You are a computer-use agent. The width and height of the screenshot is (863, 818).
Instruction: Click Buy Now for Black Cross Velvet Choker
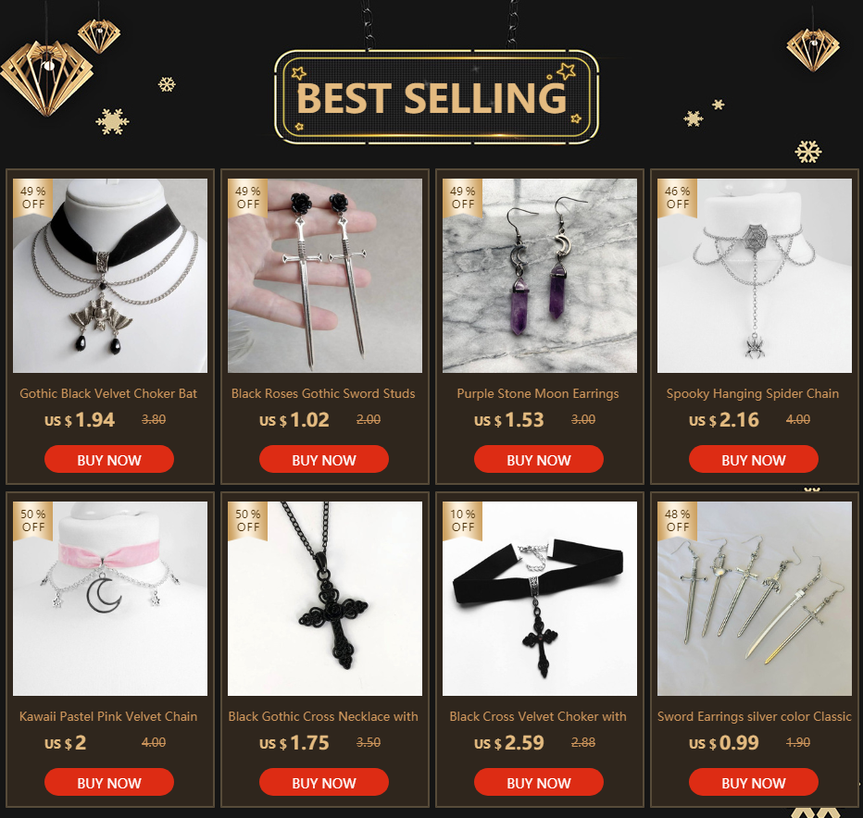(x=538, y=782)
